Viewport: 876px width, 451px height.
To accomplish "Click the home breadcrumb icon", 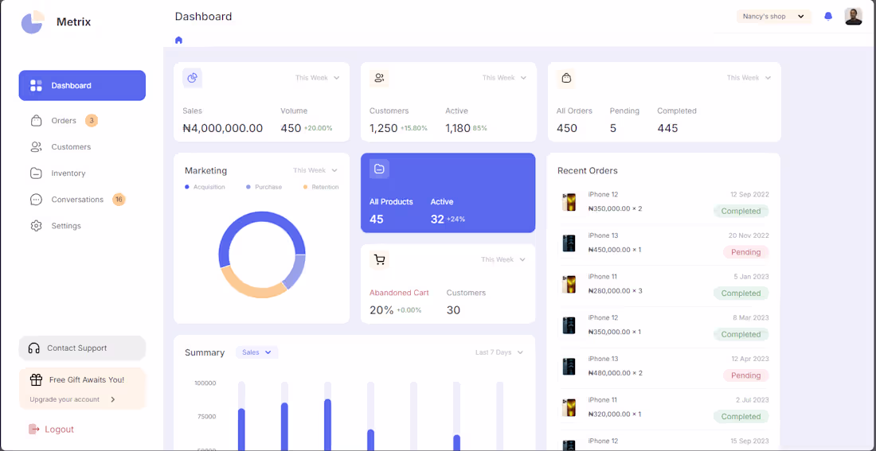I will coord(178,41).
